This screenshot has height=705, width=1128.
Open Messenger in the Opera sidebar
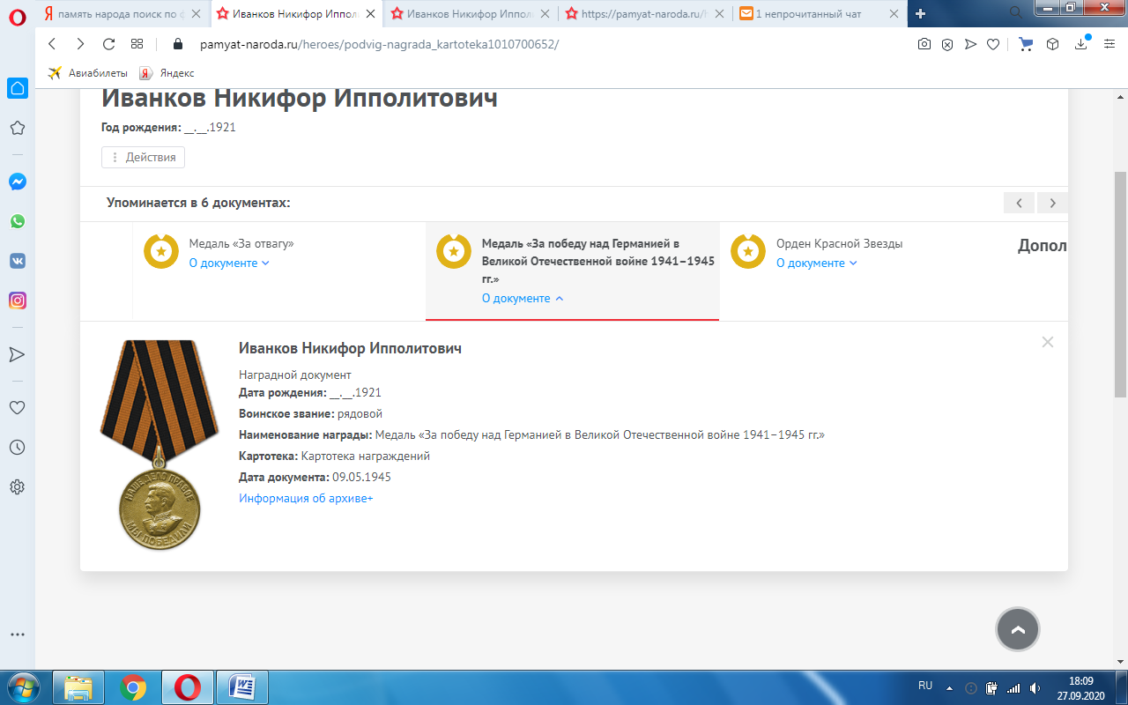(17, 182)
